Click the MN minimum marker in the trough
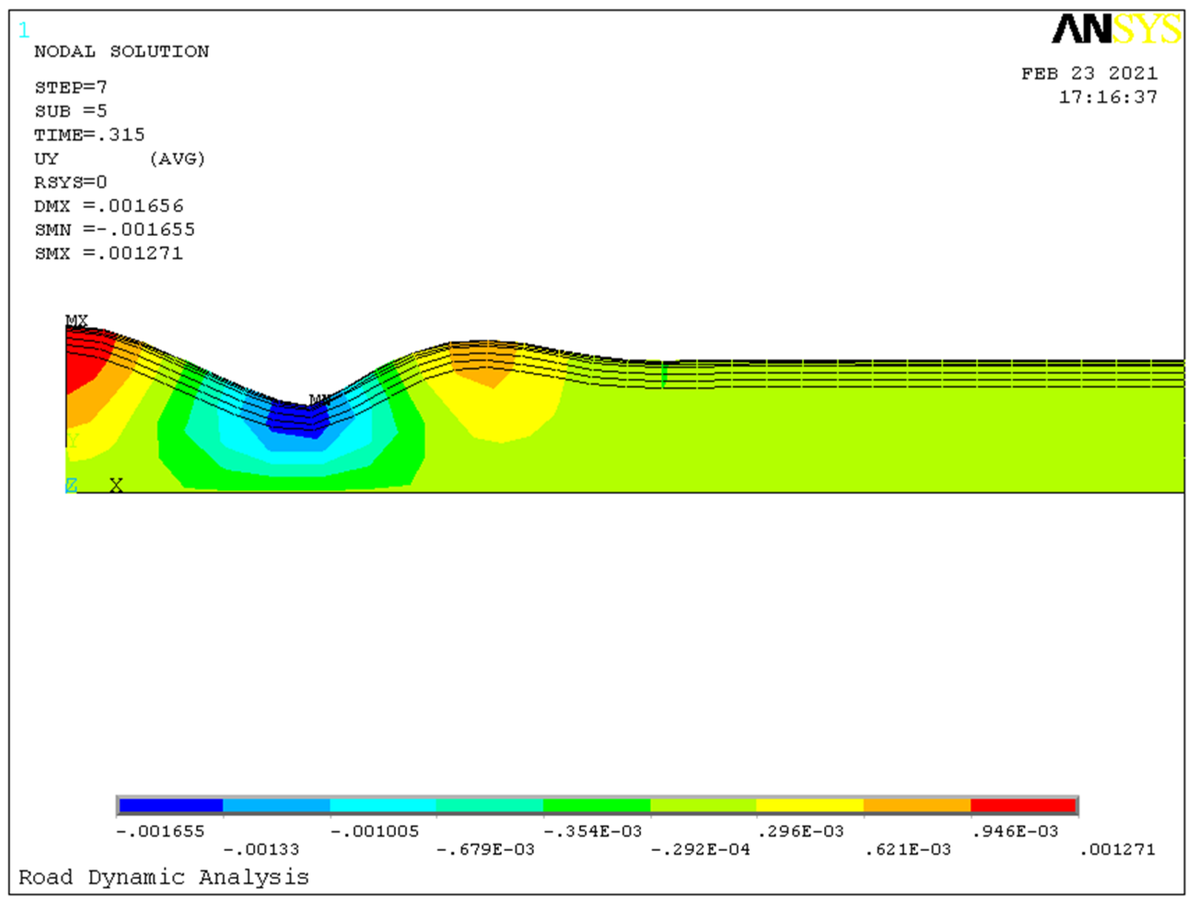The image size is (1192, 904). [319, 399]
